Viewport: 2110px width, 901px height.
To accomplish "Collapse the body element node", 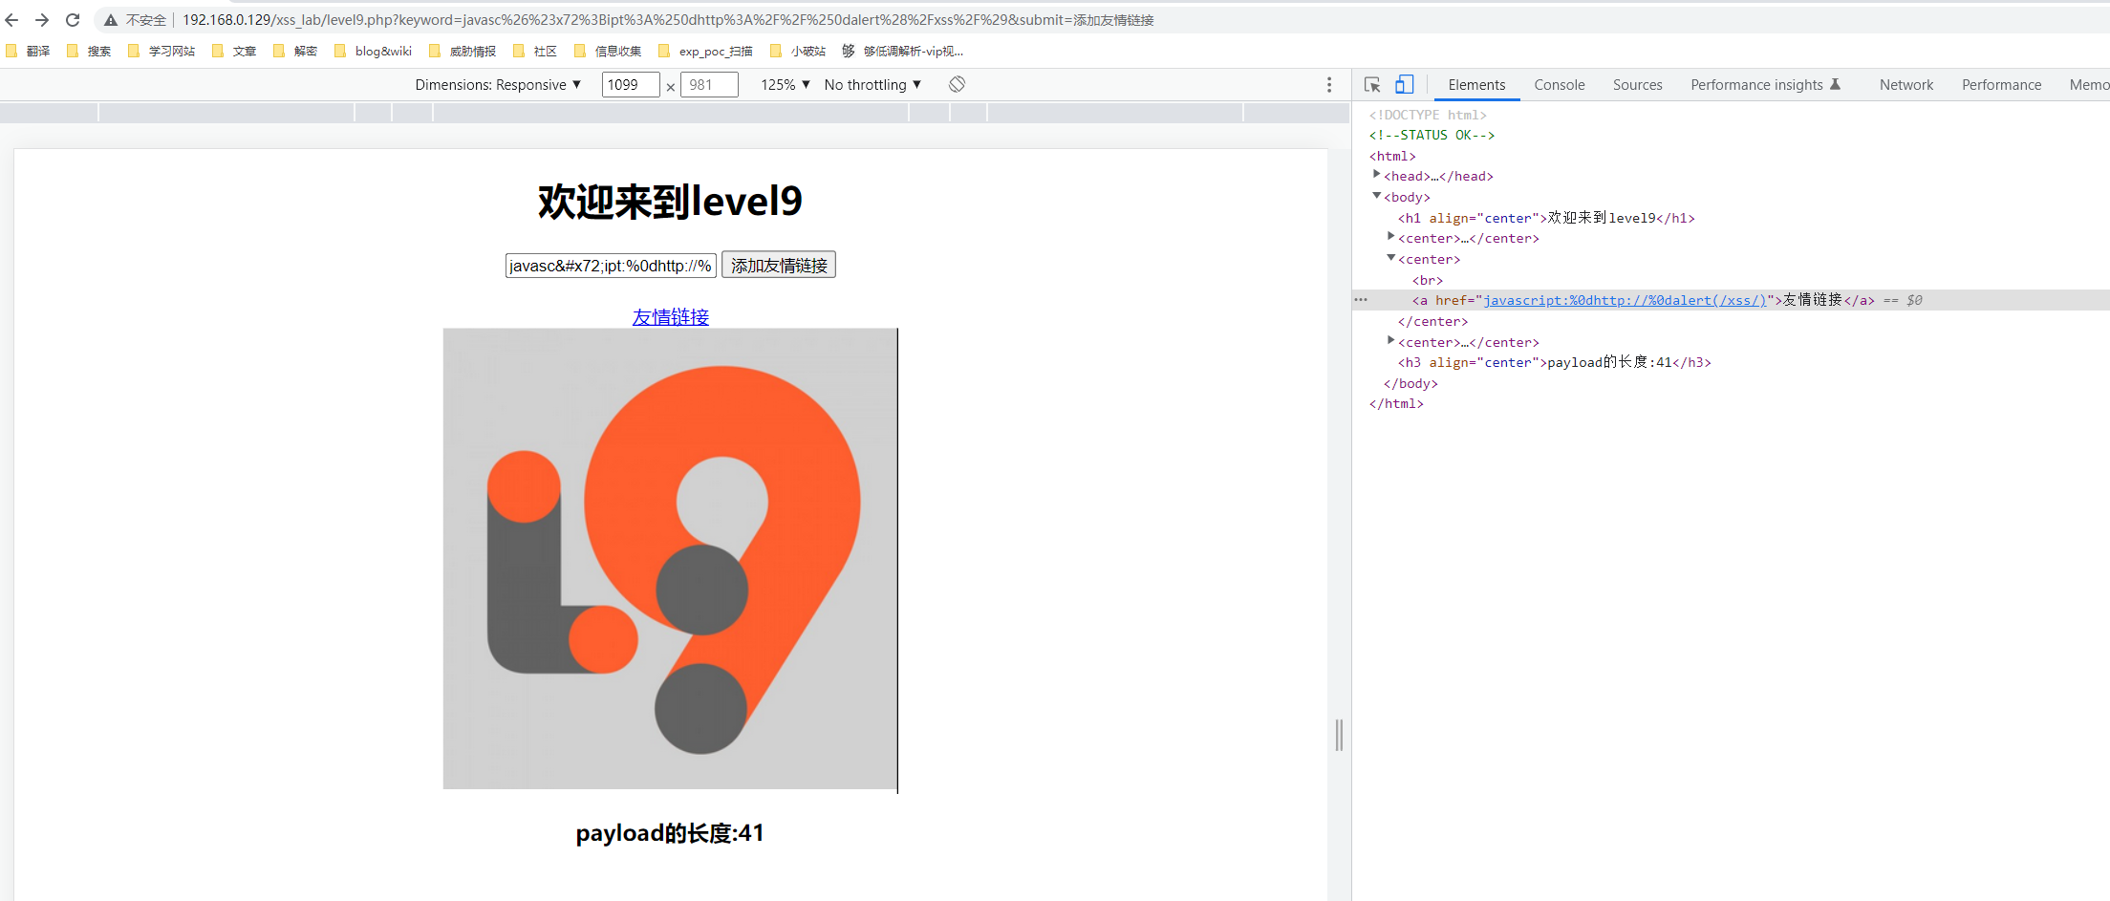I will 1376,196.
